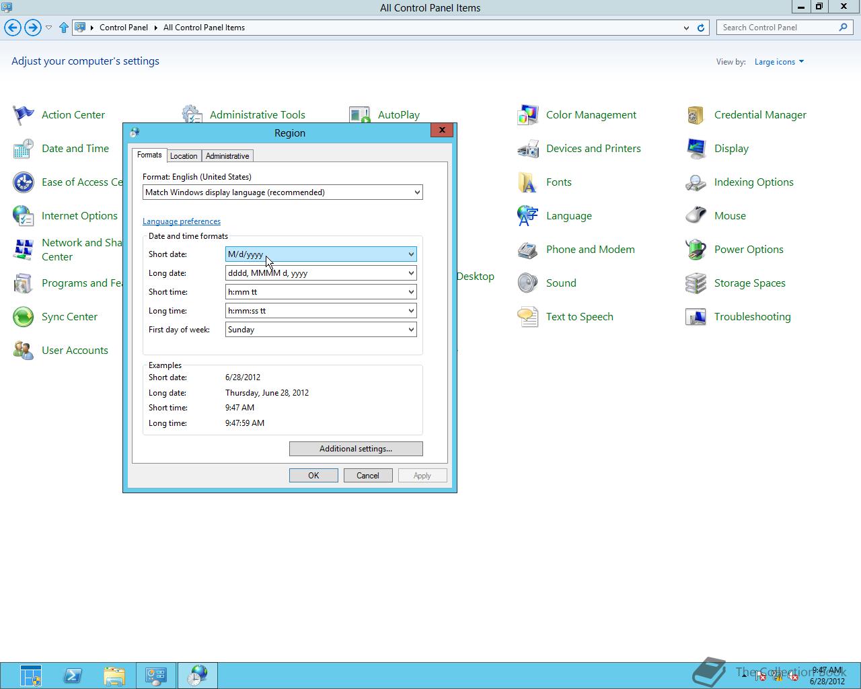The width and height of the screenshot is (861, 689).
Task: Click All Control Panel Items breadcrumb
Action: pos(204,28)
